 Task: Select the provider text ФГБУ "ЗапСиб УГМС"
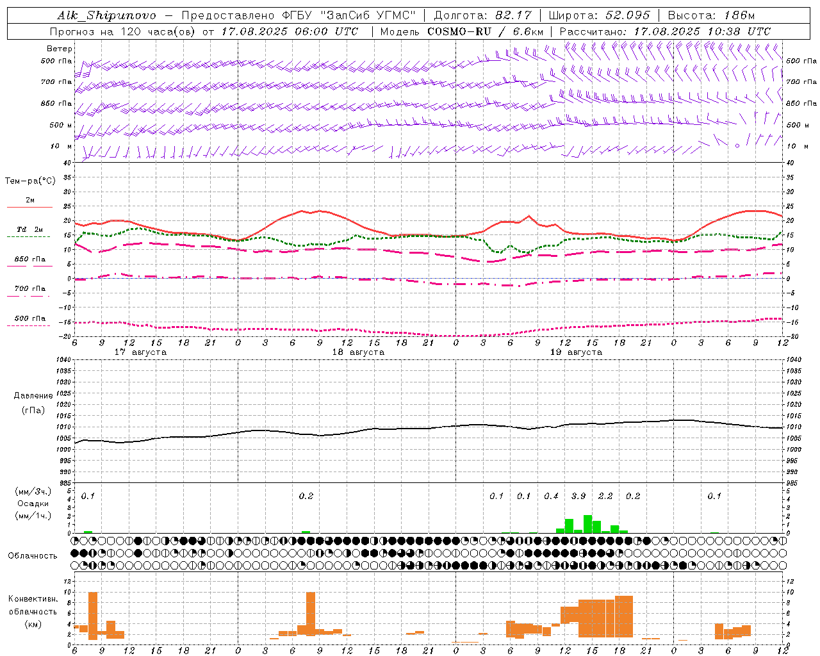click(349, 15)
